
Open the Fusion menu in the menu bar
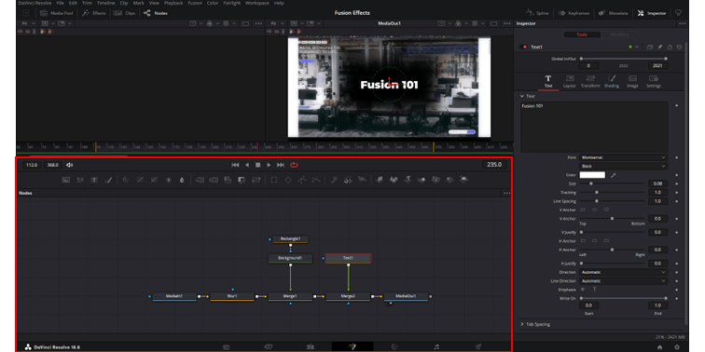(195, 3)
